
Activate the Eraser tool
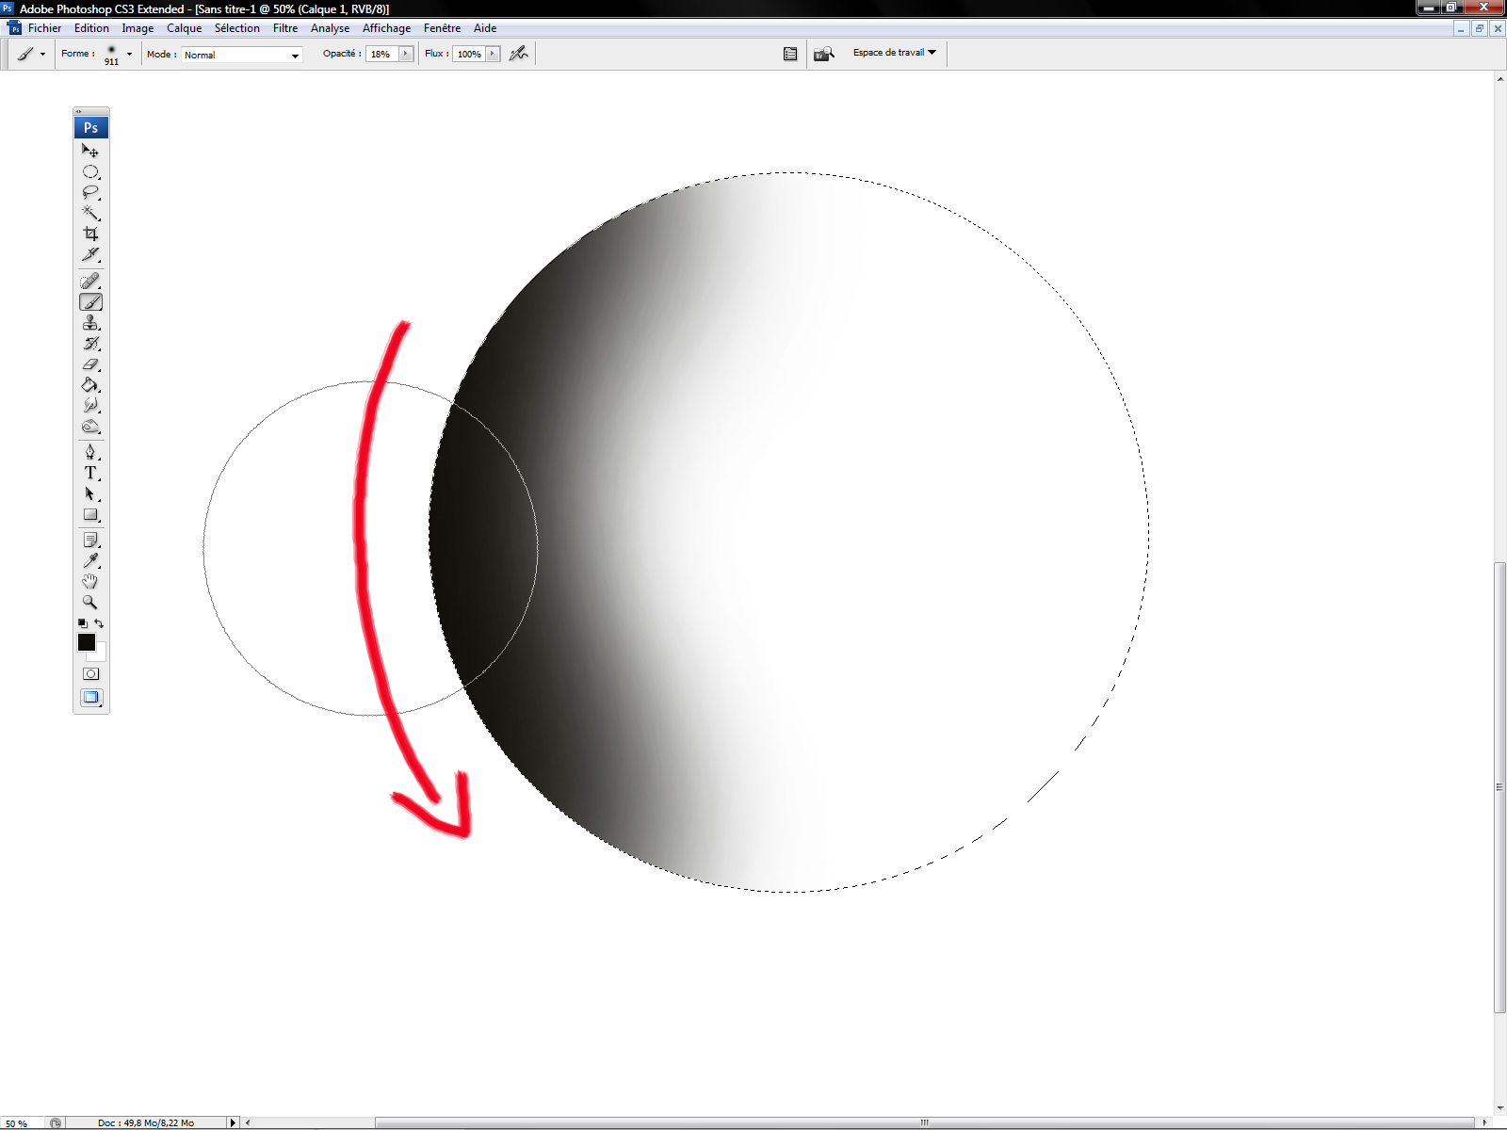[90, 364]
